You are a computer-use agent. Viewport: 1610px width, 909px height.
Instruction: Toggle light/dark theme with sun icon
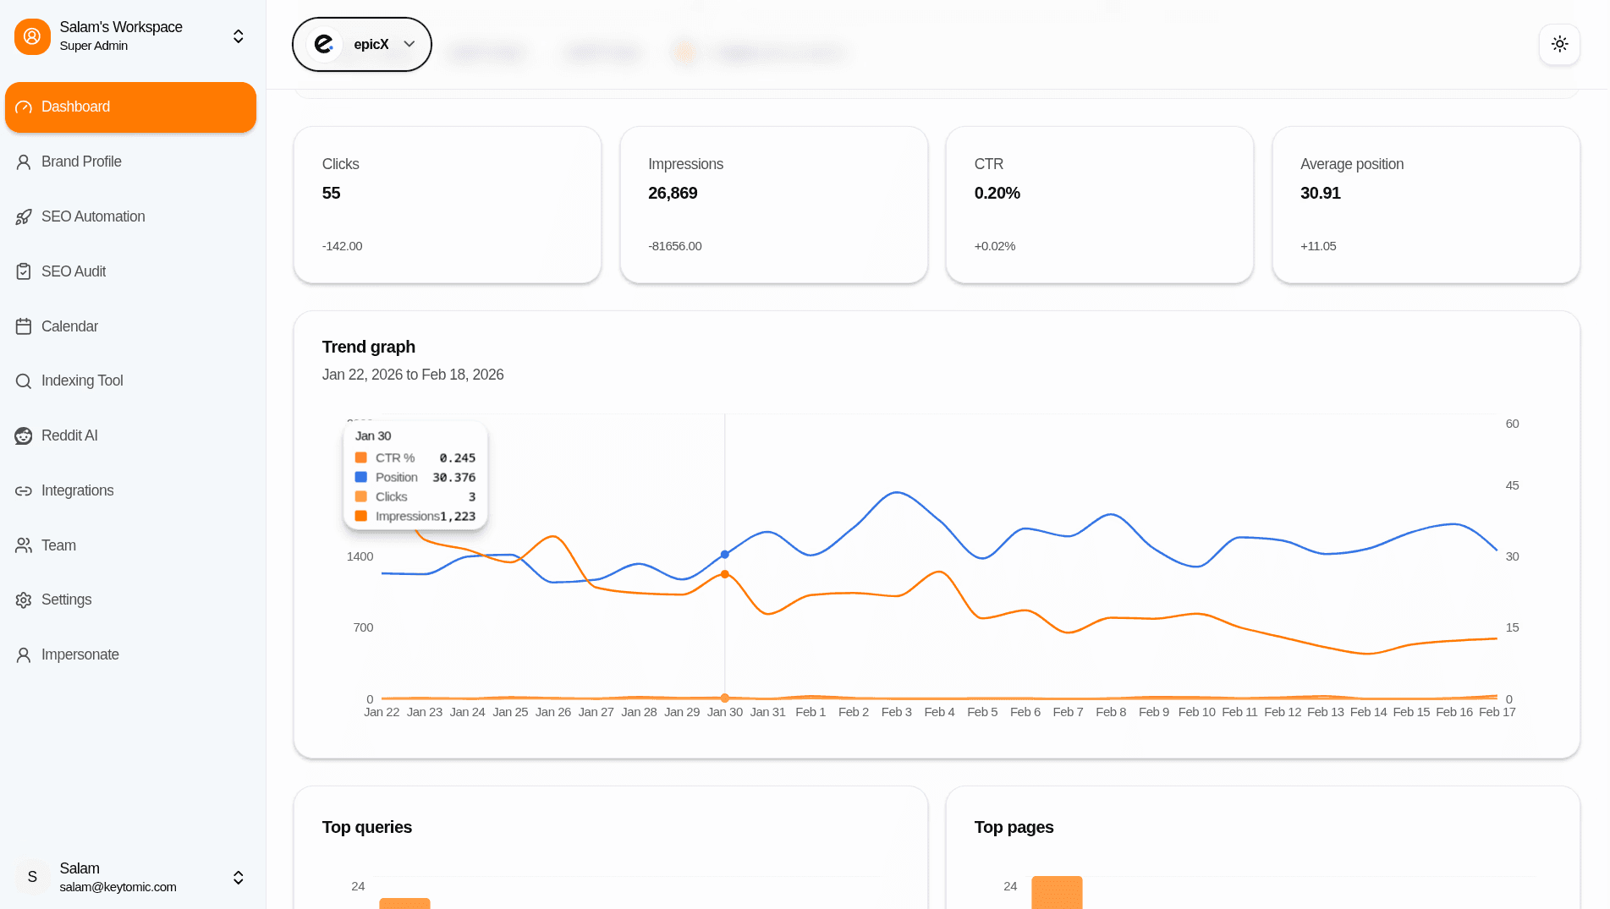tap(1560, 44)
